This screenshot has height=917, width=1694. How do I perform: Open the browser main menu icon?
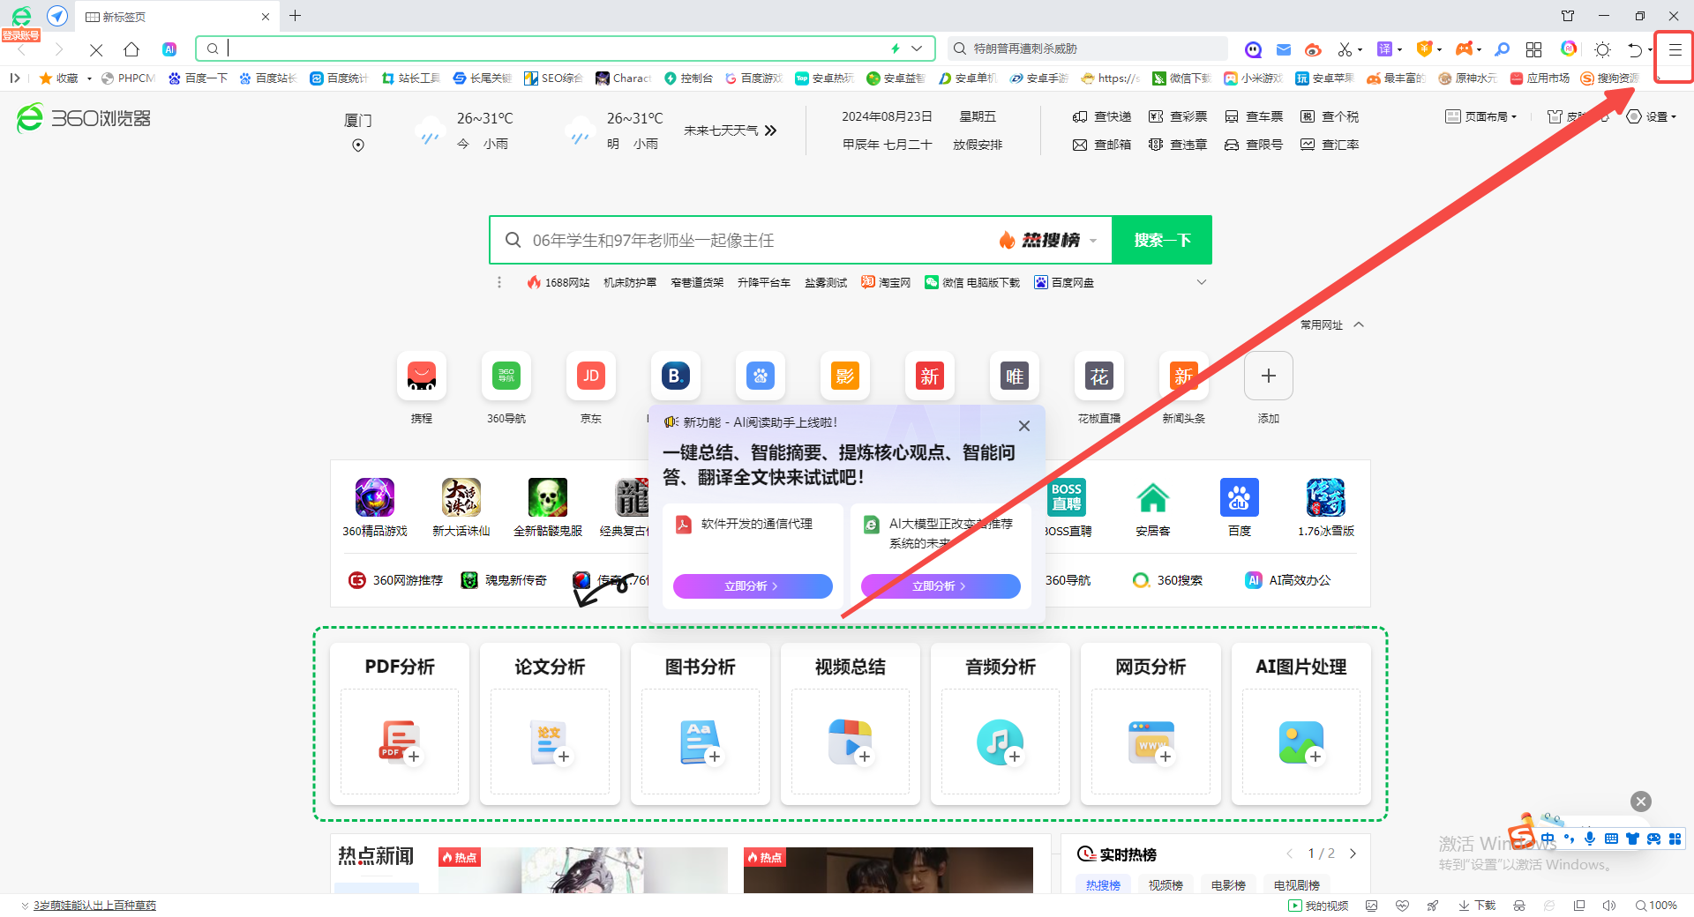[x=1674, y=49]
